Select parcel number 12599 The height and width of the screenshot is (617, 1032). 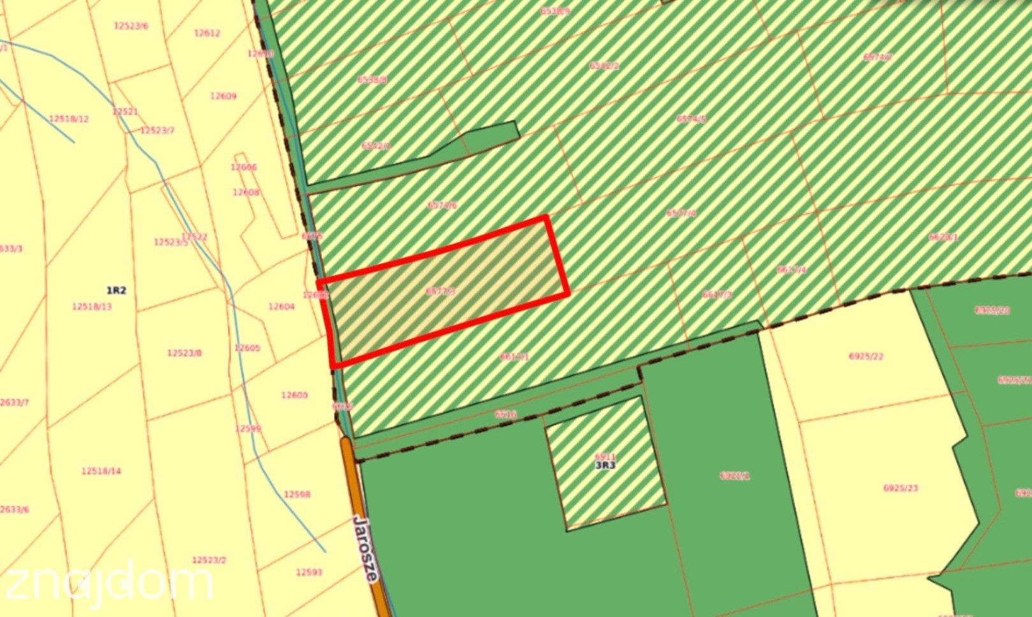click(248, 429)
